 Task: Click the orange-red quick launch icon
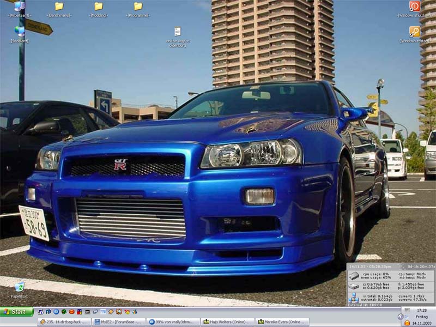coord(72,312)
